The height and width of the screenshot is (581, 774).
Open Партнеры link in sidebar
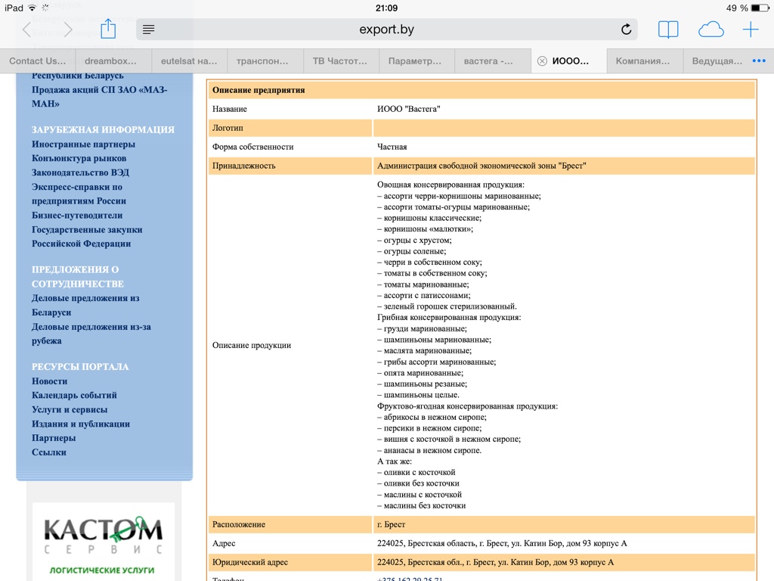(x=54, y=438)
